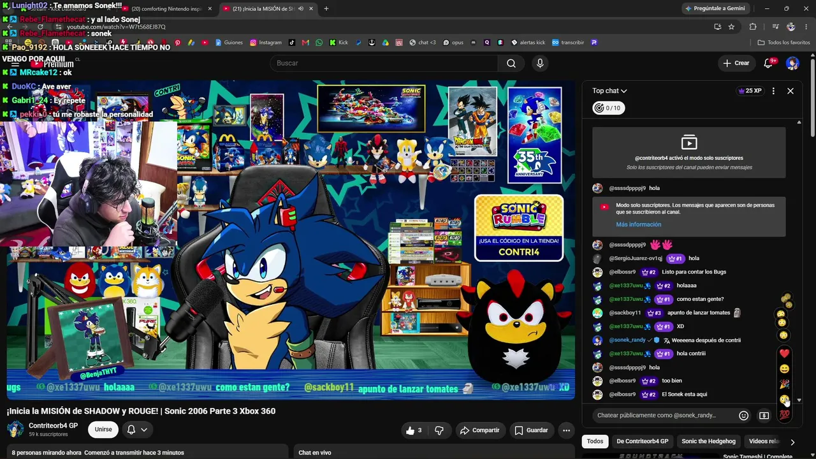Open the transcribir bookmark

pos(567,43)
